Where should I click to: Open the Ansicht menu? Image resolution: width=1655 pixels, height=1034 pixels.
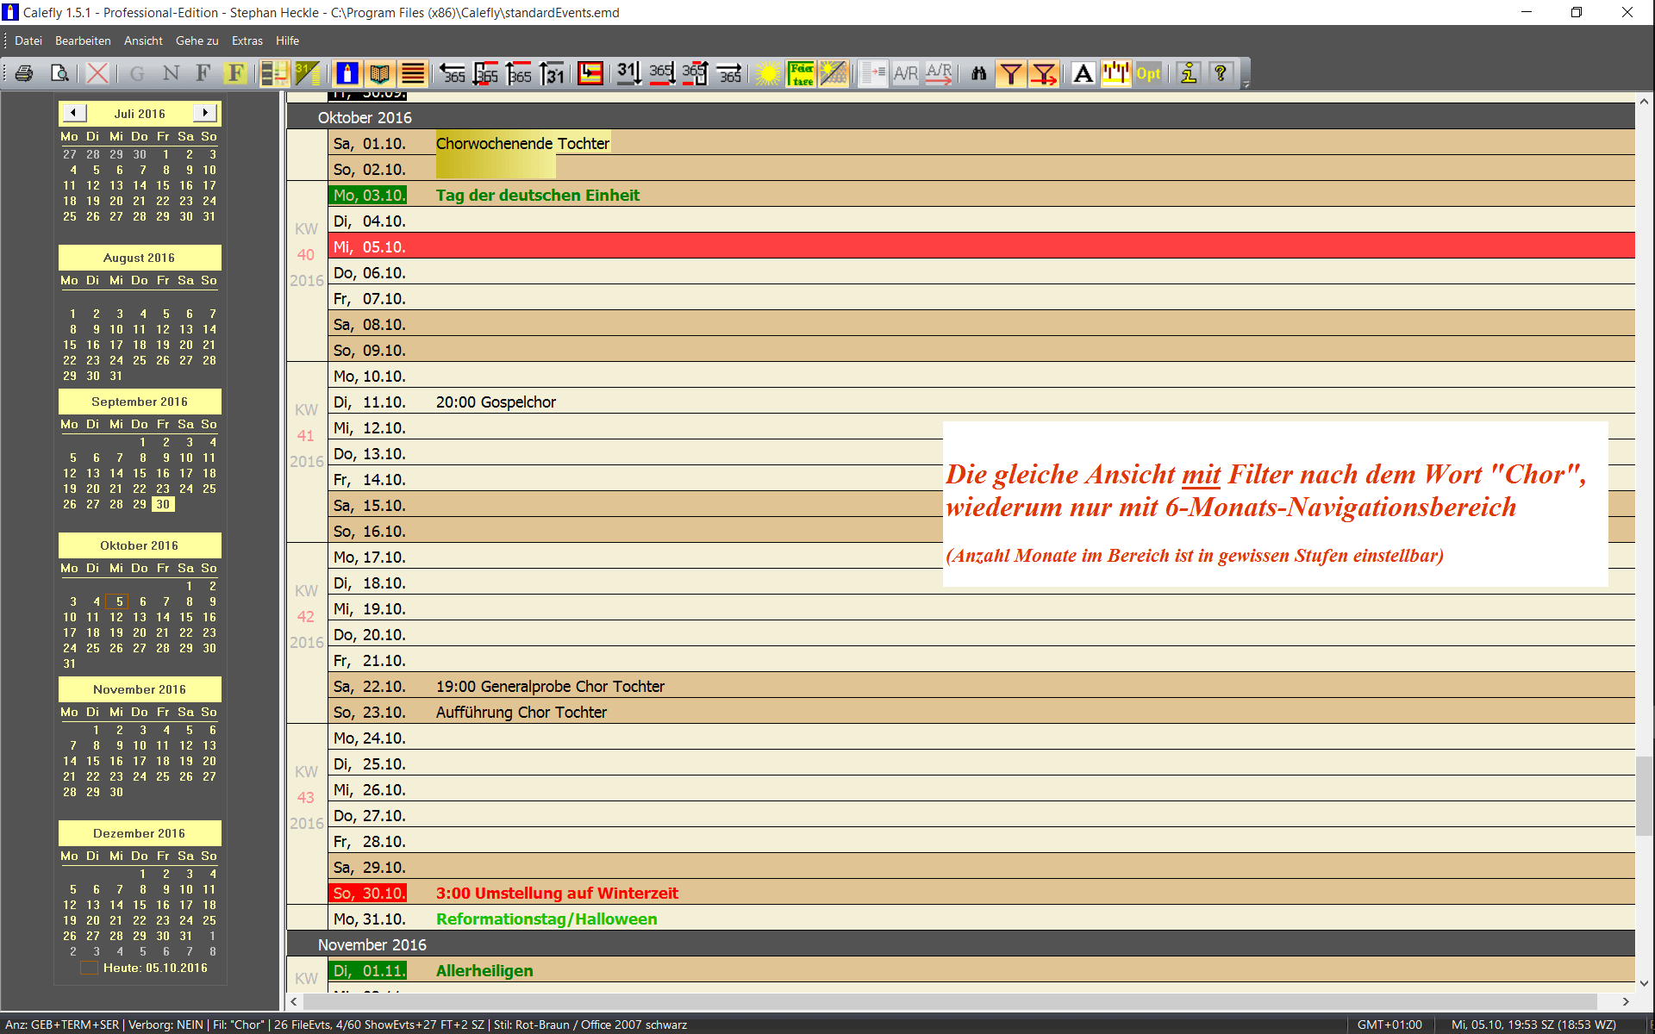(x=143, y=40)
